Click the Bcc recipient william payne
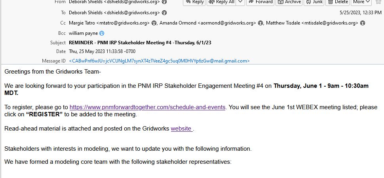This screenshot has width=384, height=178. click(83, 33)
